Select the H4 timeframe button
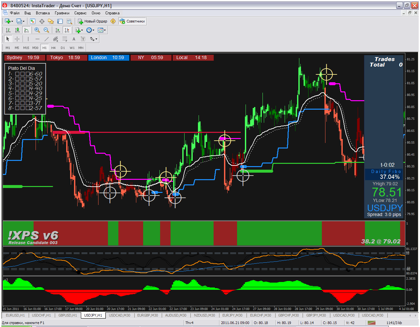 pyautogui.click(x=53, y=48)
